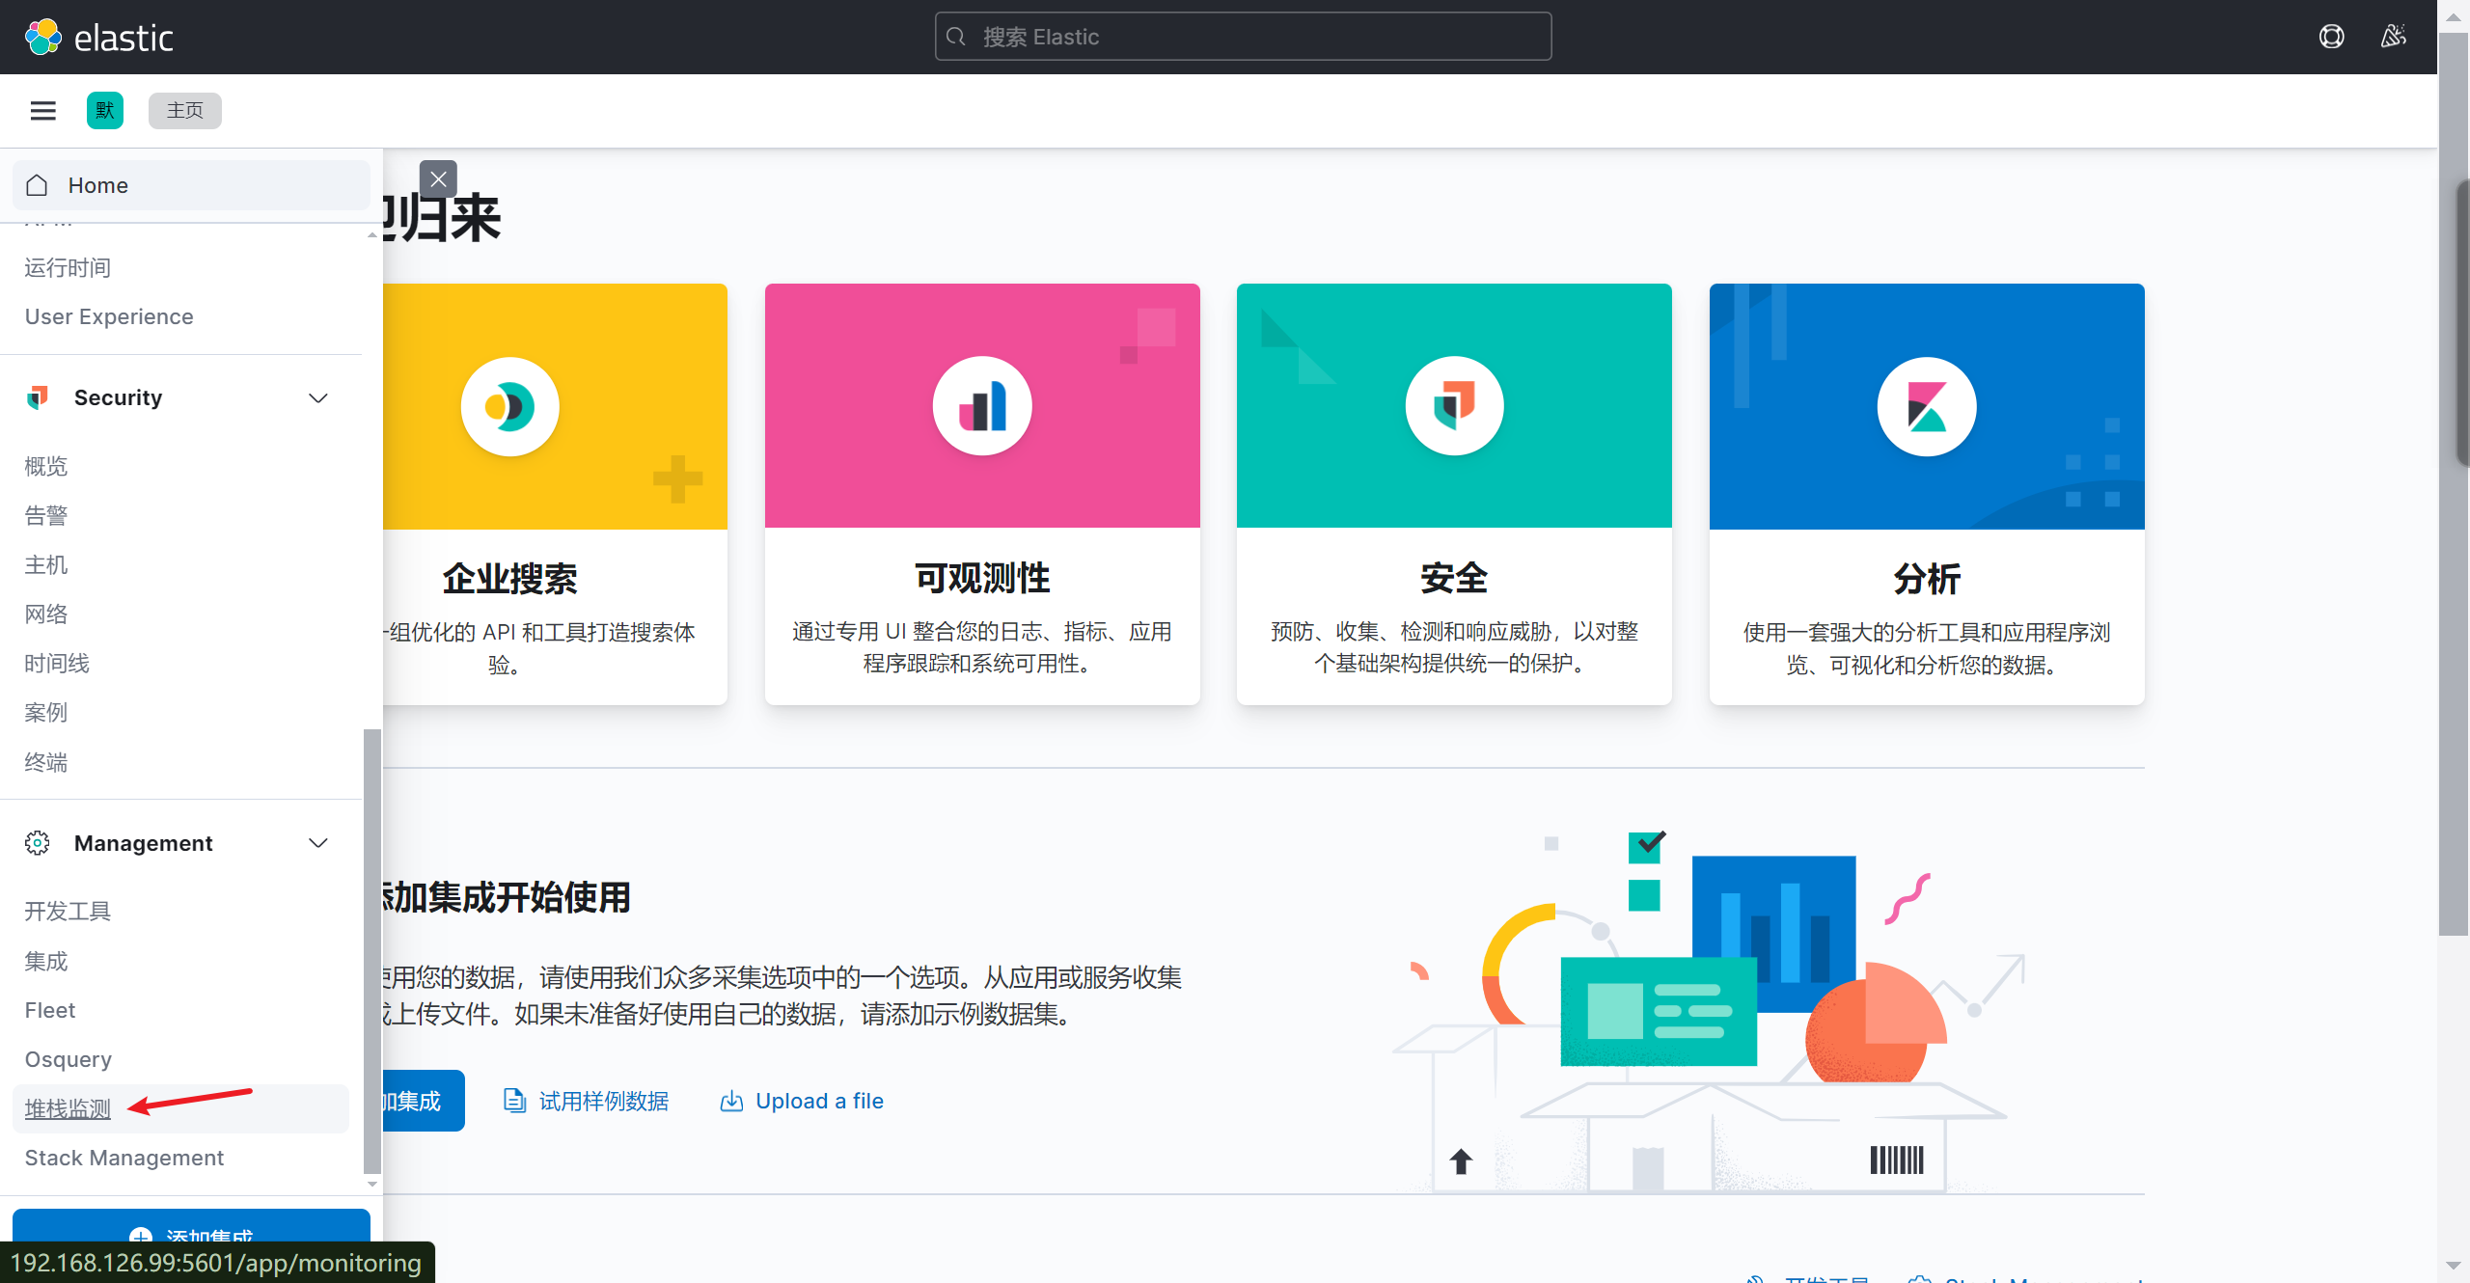Click the Enterprise Search logo circle
Viewport: 2470px width, 1283px height.
coord(510,407)
